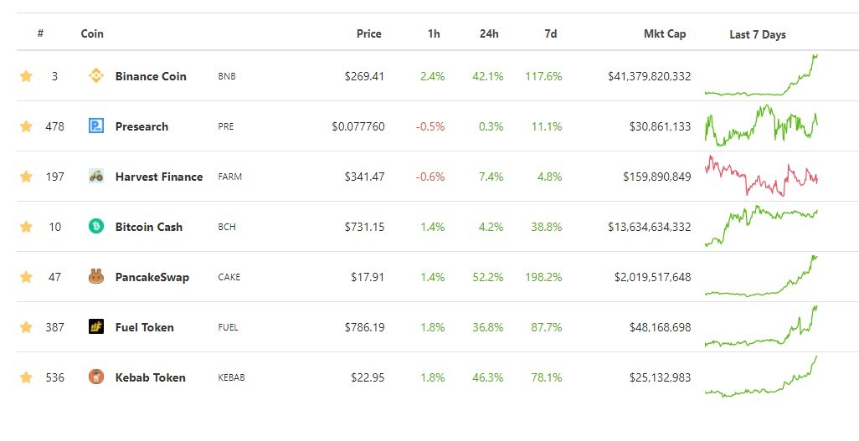The image size is (859, 441).
Task: Click the PancakeSwap bunny icon
Action: coord(96,277)
